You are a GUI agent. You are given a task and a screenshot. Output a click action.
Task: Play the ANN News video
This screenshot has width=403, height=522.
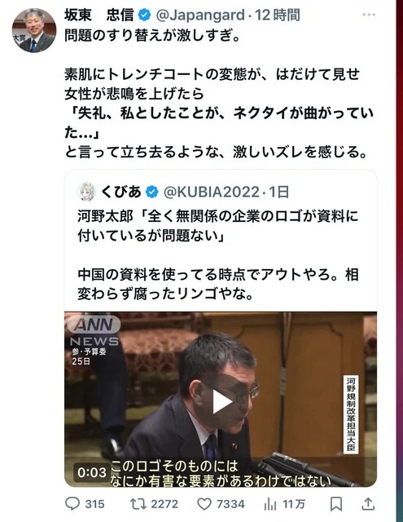coord(221,402)
